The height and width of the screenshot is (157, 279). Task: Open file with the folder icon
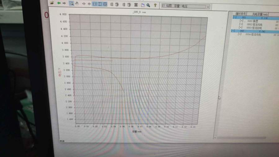coord(52,3)
